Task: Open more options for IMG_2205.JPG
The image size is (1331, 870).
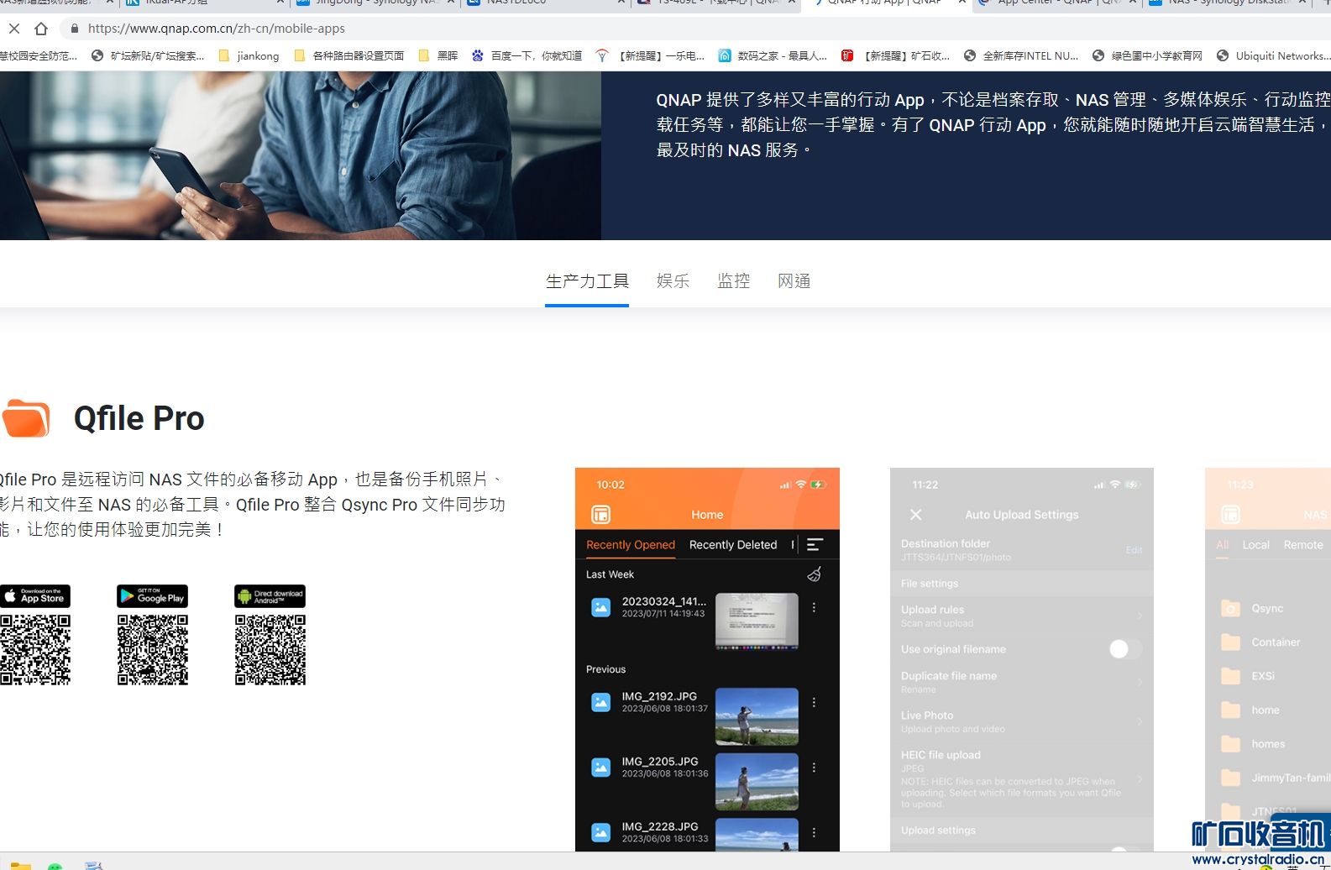Action: tap(814, 768)
